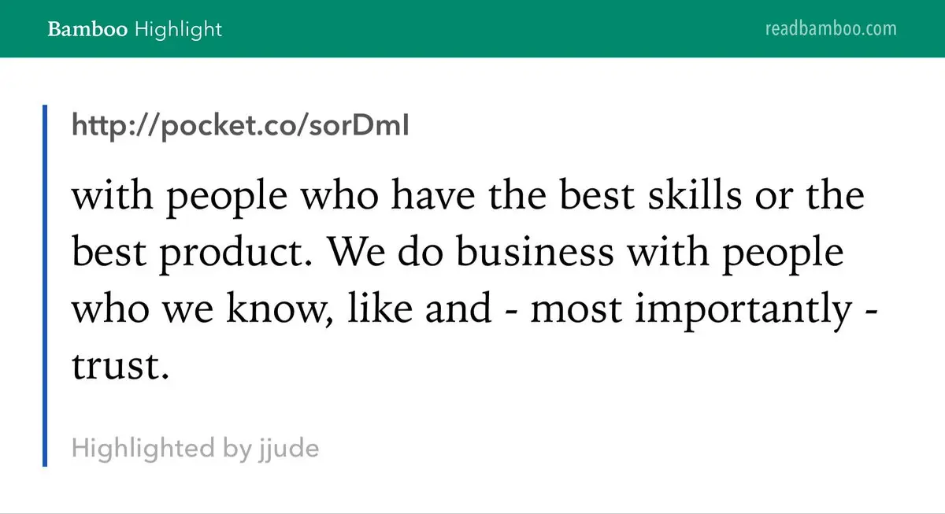The width and height of the screenshot is (945, 514).
Task: Open the readbamboo.com link
Action: coord(831,29)
